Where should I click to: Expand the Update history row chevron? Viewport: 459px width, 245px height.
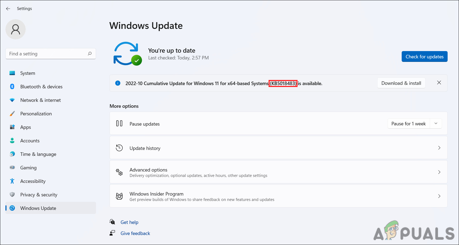click(439, 148)
